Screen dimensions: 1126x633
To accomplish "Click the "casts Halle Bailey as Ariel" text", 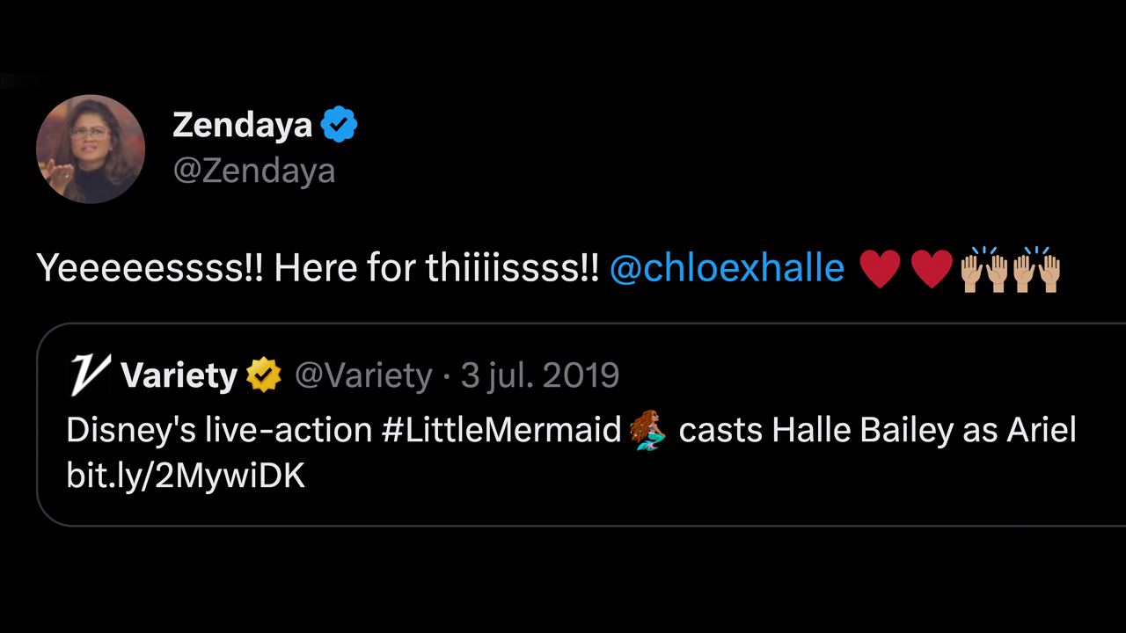I will pos(877,431).
